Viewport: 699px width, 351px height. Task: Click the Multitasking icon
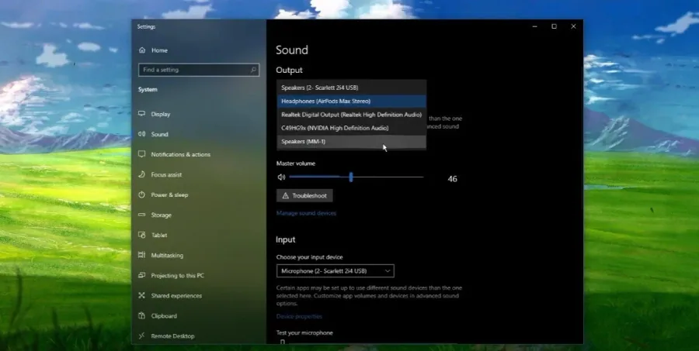142,256
